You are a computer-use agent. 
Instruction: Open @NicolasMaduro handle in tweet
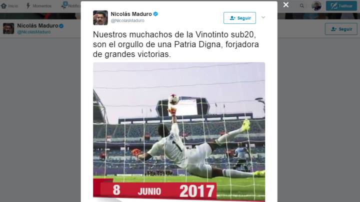pyautogui.click(x=127, y=20)
